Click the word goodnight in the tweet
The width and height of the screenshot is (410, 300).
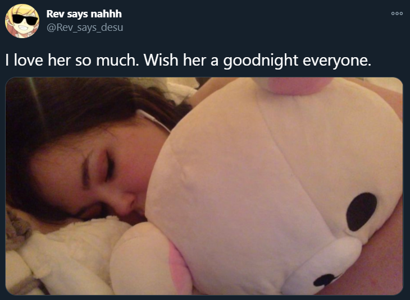pos(260,61)
